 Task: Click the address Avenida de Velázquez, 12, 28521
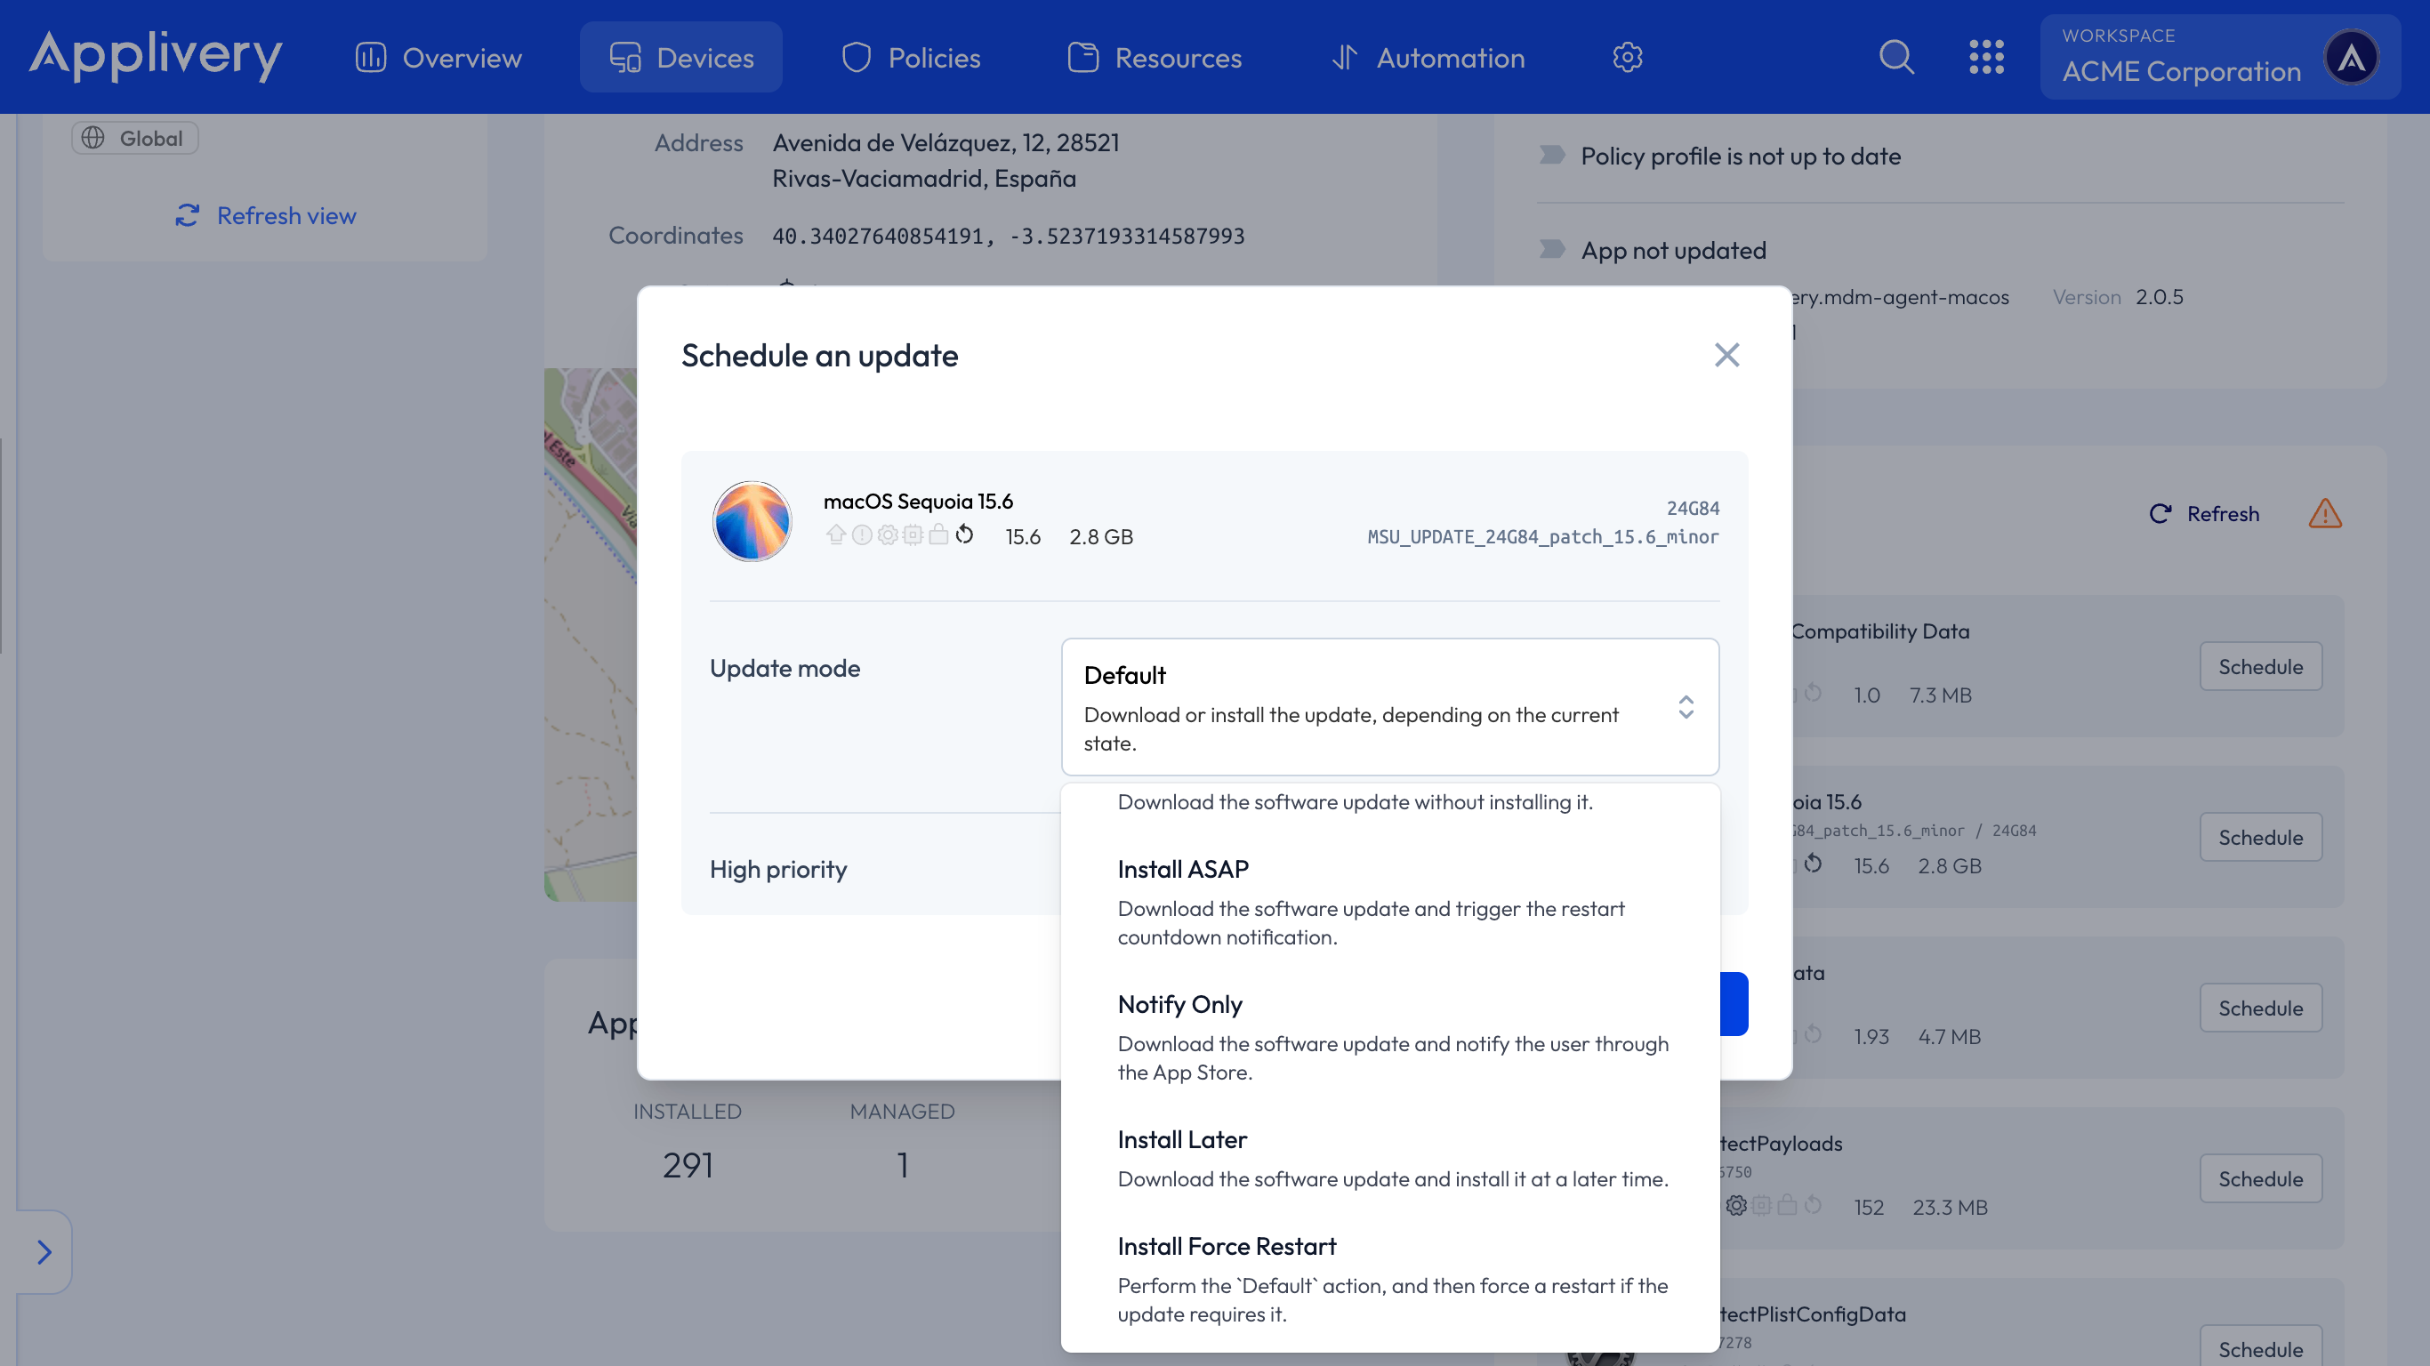click(945, 142)
